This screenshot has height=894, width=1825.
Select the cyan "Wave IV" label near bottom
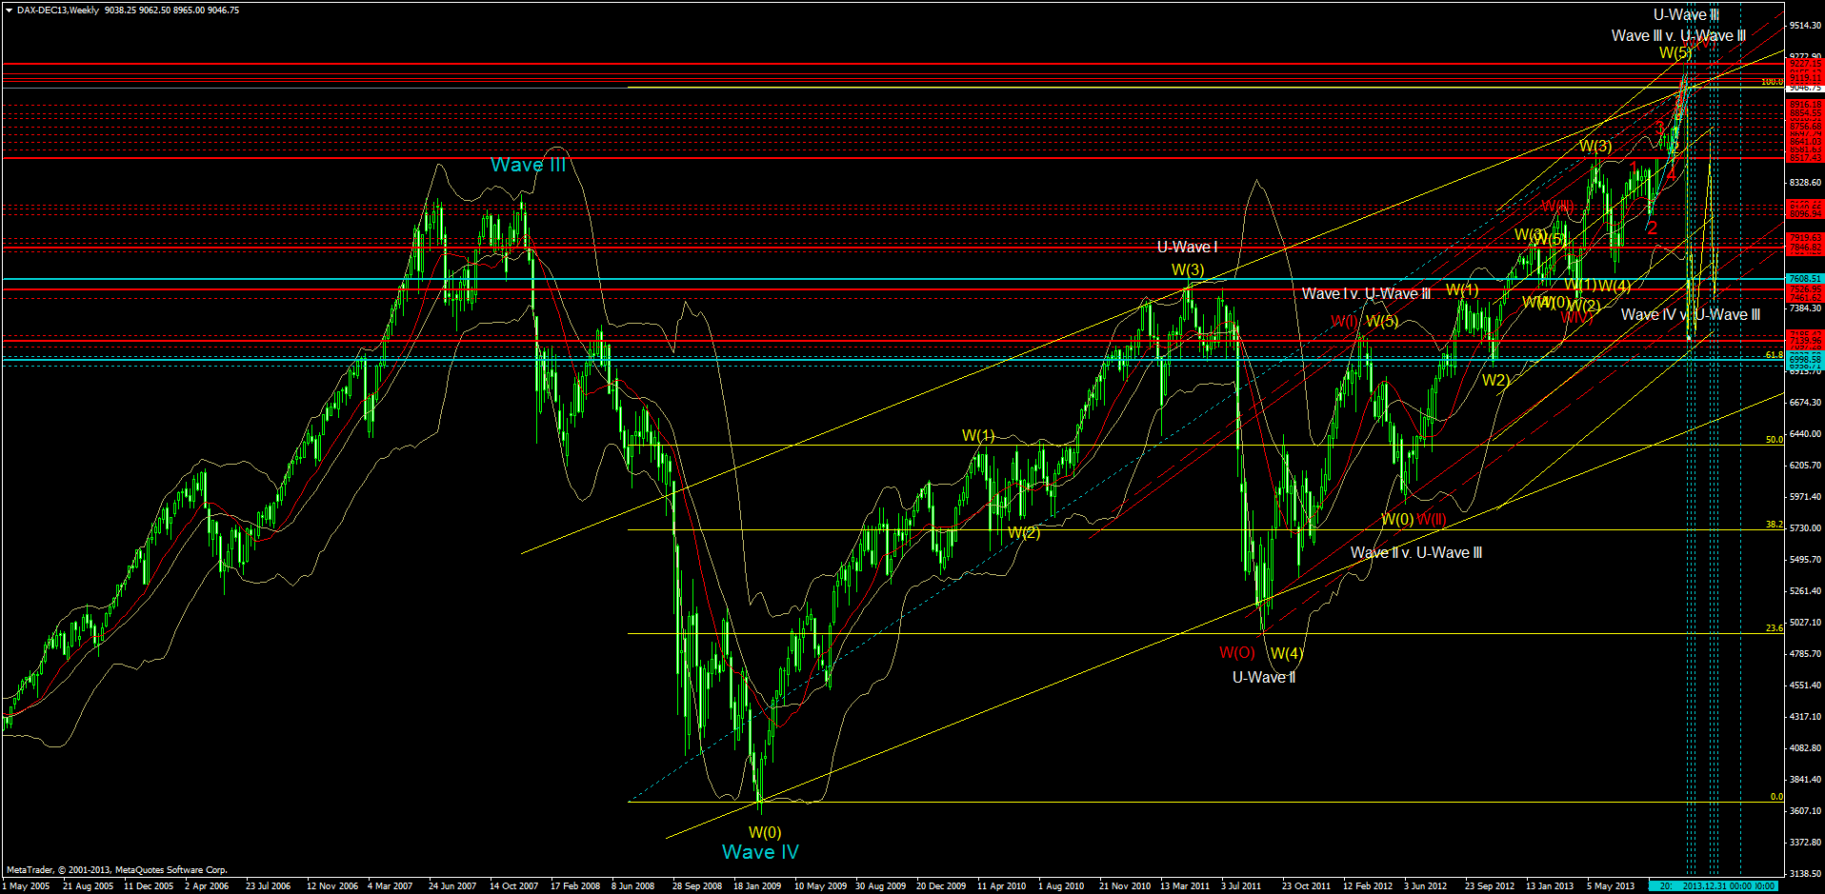[759, 852]
